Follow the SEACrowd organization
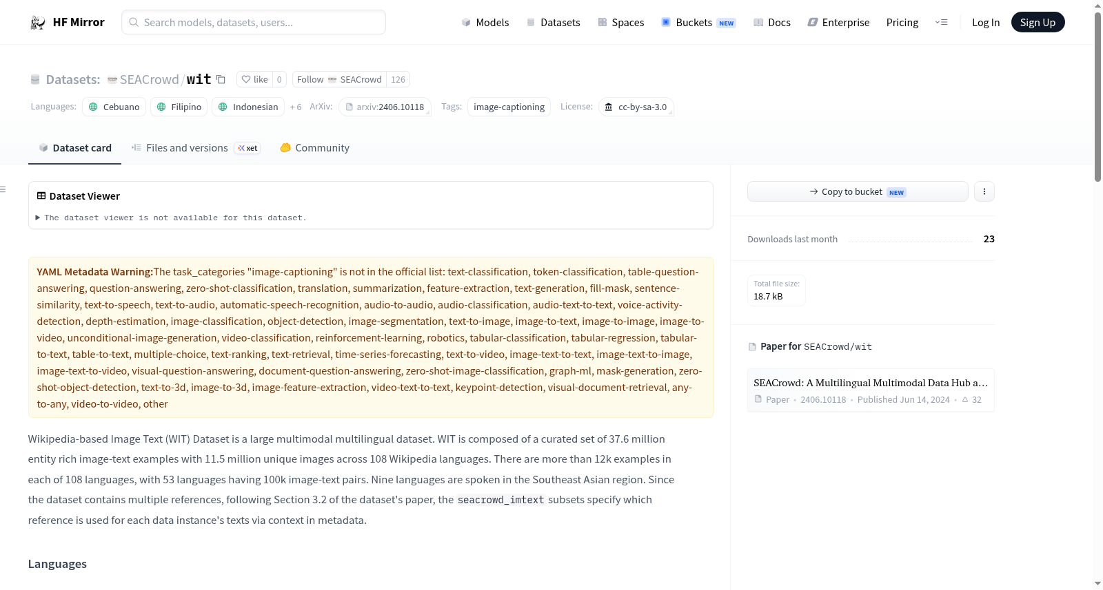Viewport: 1103px width, 590px height. pos(339,79)
